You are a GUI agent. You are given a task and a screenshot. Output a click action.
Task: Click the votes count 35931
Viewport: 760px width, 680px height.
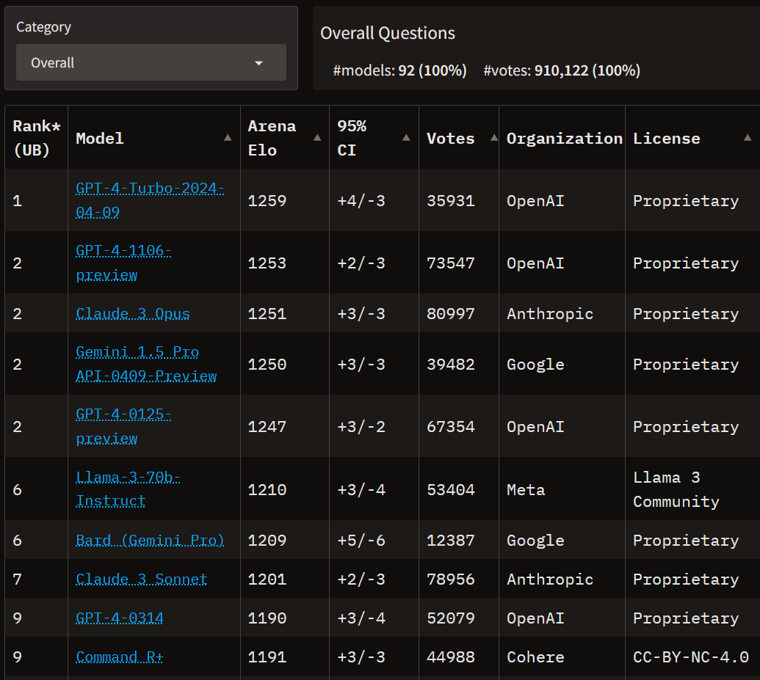tap(451, 200)
